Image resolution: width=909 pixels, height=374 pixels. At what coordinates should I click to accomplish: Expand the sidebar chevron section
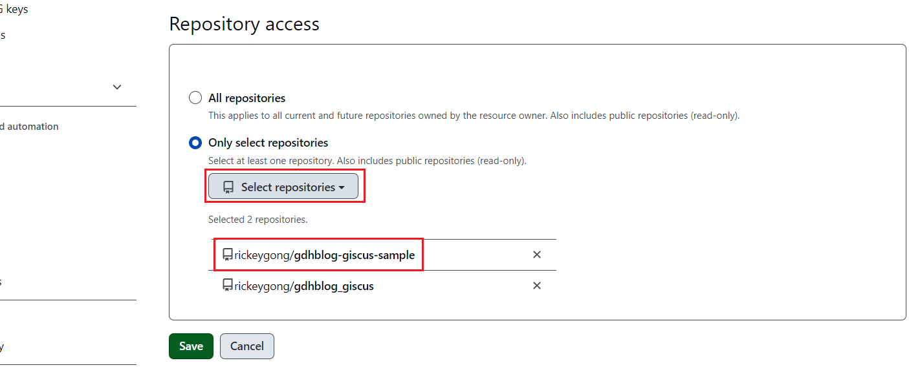[x=117, y=87]
